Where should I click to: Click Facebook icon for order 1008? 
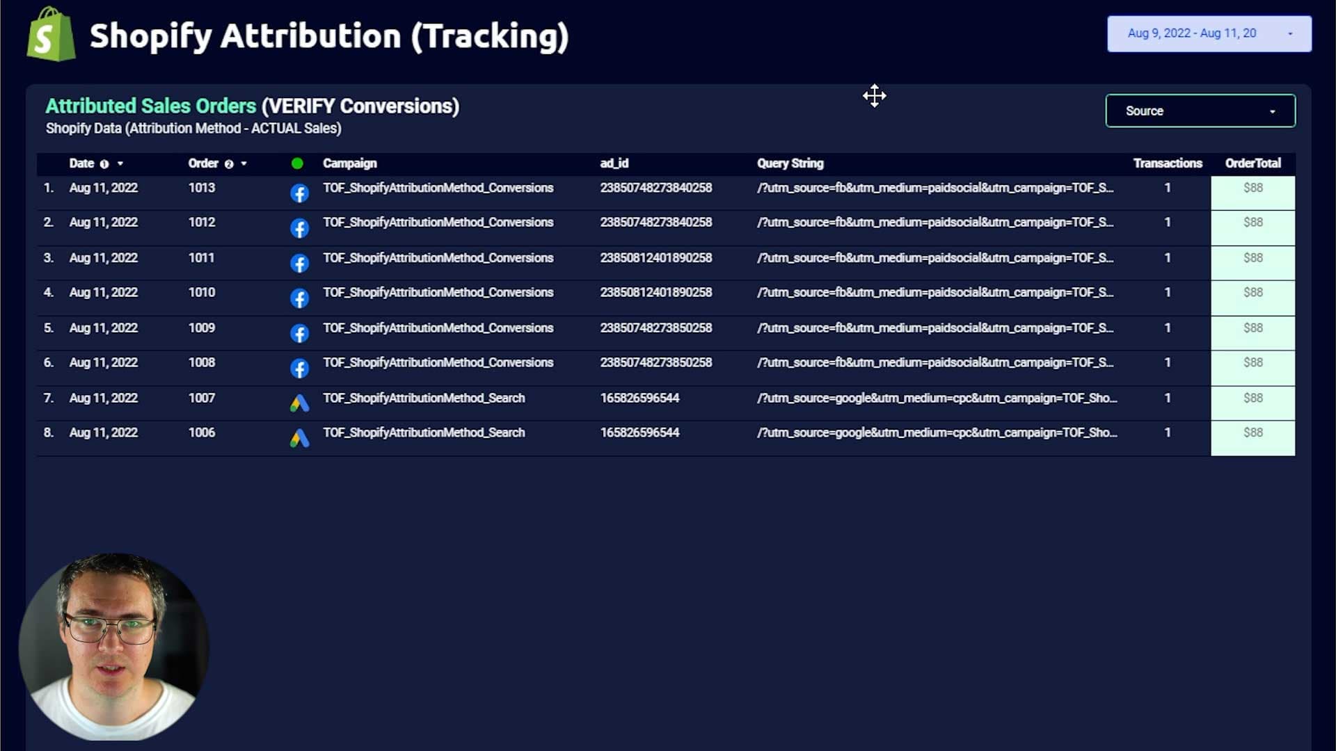pos(299,369)
